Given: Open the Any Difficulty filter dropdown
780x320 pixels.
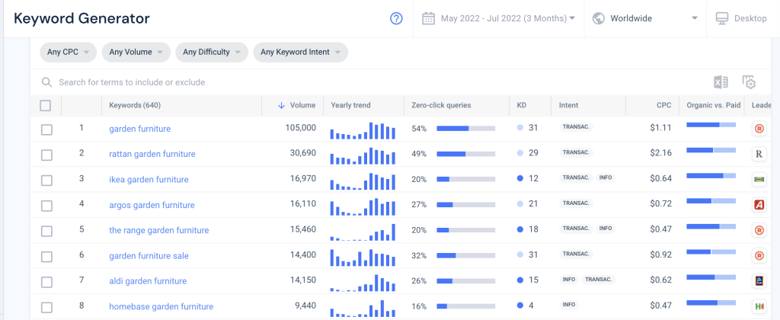Looking at the screenshot, I should [212, 53].
